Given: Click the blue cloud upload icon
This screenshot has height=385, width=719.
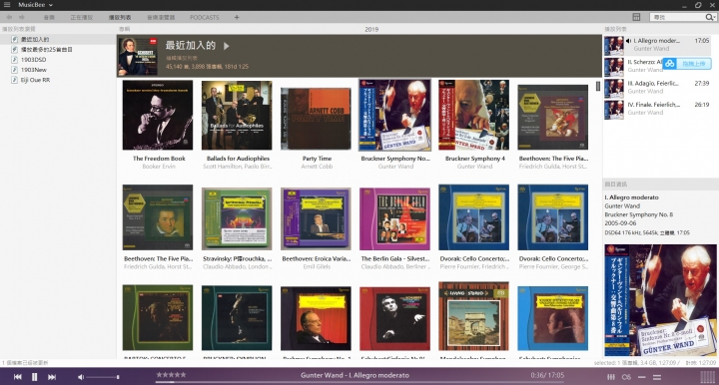Looking at the screenshot, I should click(669, 64).
